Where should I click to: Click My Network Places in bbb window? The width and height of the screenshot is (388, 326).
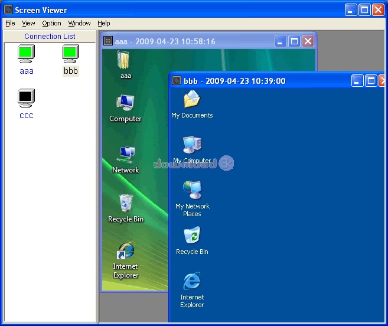click(192, 190)
